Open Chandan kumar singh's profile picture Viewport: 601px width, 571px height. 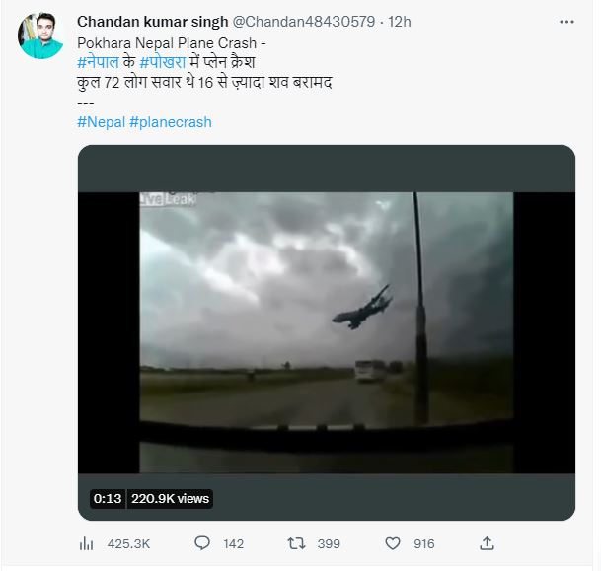point(40,36)
